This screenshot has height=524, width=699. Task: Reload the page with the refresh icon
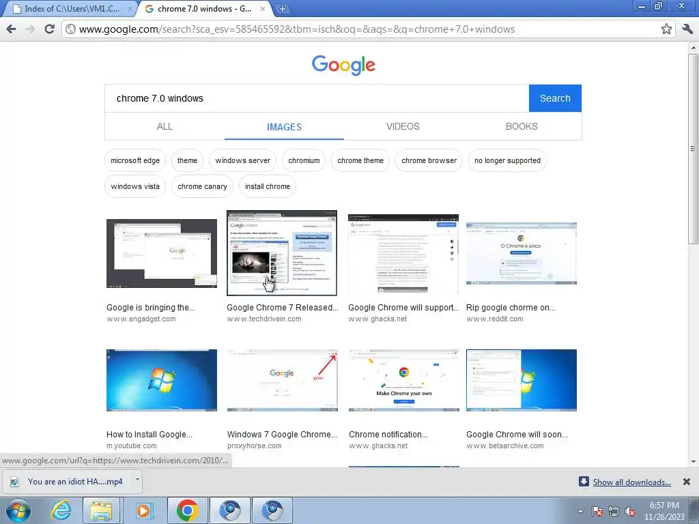click(x=49, y=29)
